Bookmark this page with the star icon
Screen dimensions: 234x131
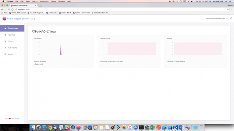click(x=228, y=9)
